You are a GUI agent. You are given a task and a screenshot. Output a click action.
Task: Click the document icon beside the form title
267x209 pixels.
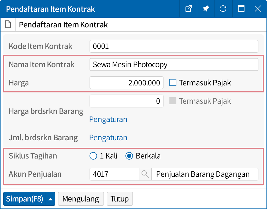tap(8, 25)
